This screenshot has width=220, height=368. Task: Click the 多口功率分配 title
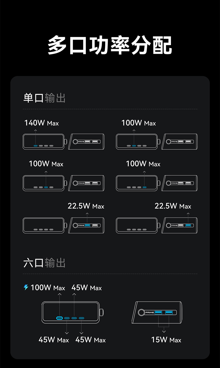[110, 45]
